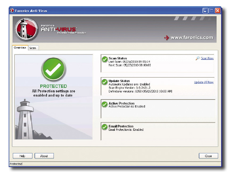The height and width of the screenshot is (172, 231).
Task: Open Help with the Help button
Action: click(x=23, y=156)
